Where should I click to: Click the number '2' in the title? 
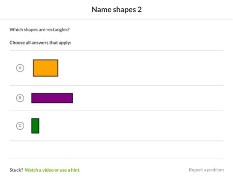(x=140, y=10)
